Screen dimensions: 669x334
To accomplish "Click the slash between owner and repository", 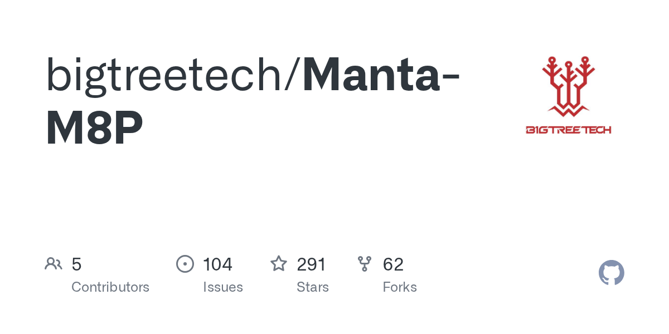I will point(293,75).
